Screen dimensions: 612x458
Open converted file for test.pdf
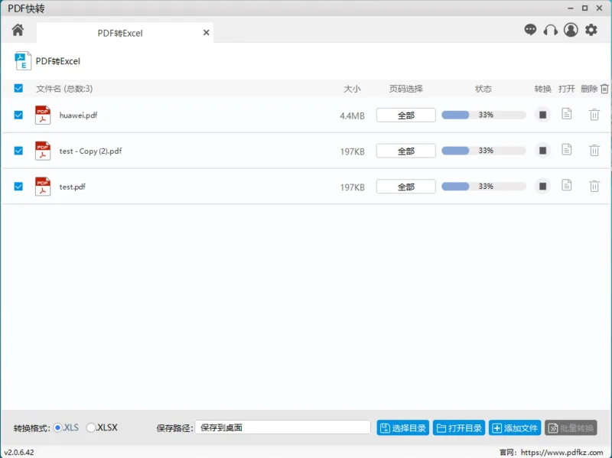click(x=566, y=185)
